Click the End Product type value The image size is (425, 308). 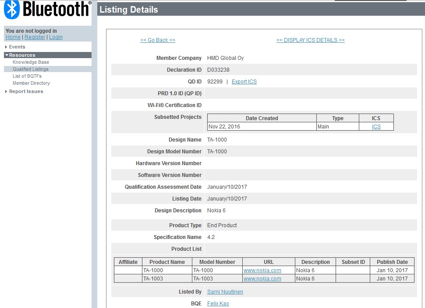(222, 225)
